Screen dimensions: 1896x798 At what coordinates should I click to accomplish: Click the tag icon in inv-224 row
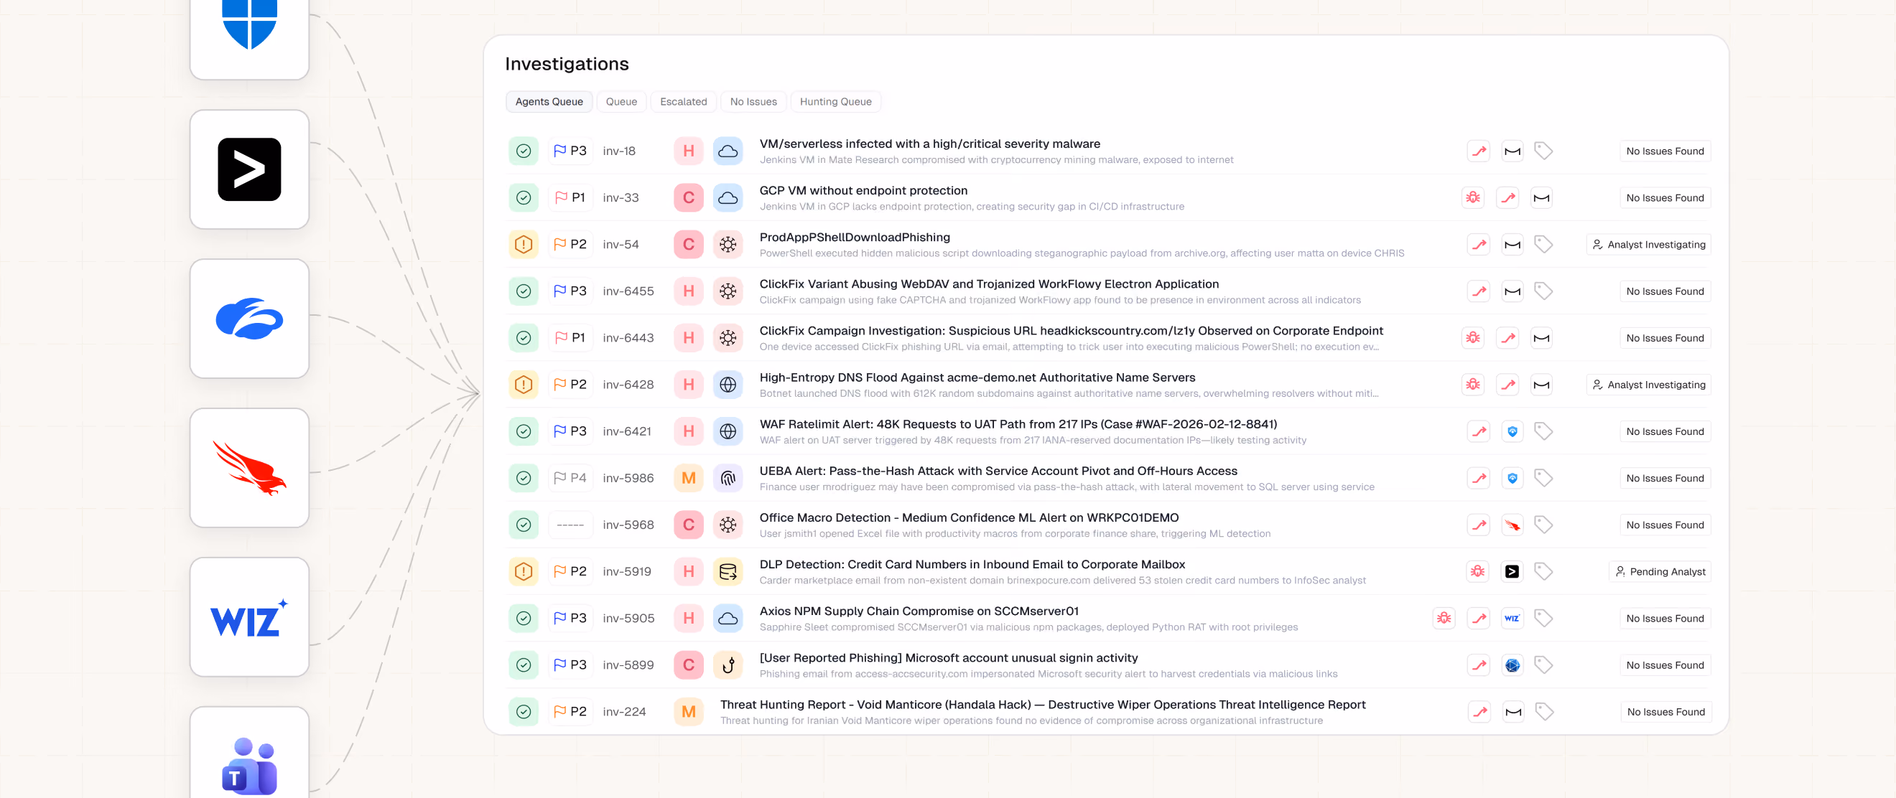[x=1543, y=711]
